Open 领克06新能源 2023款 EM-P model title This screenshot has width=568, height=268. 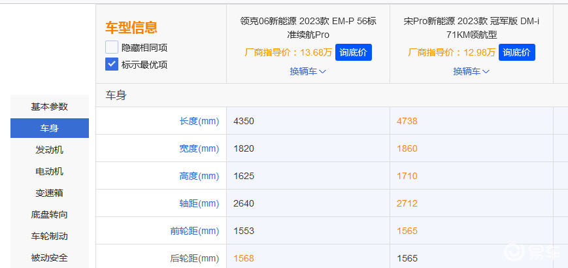point(309,28)
